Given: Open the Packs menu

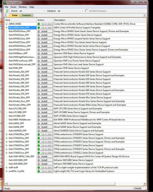Looking at the screenshot, I should [13, 7].
